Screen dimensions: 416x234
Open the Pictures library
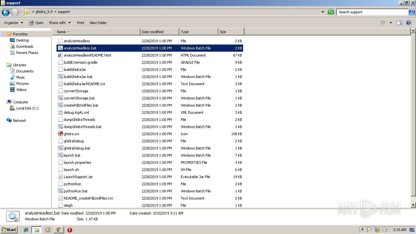coord(22,84)
